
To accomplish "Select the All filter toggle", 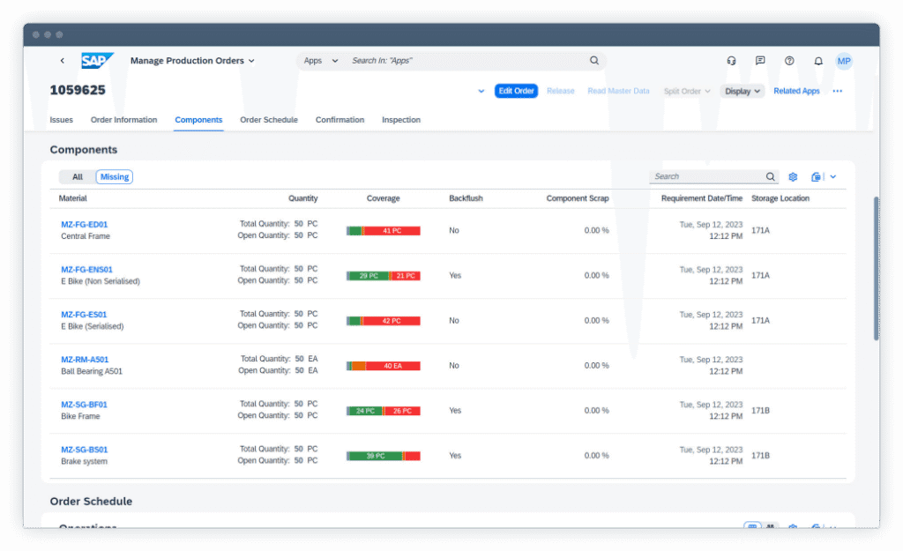I will click(78, 177).
